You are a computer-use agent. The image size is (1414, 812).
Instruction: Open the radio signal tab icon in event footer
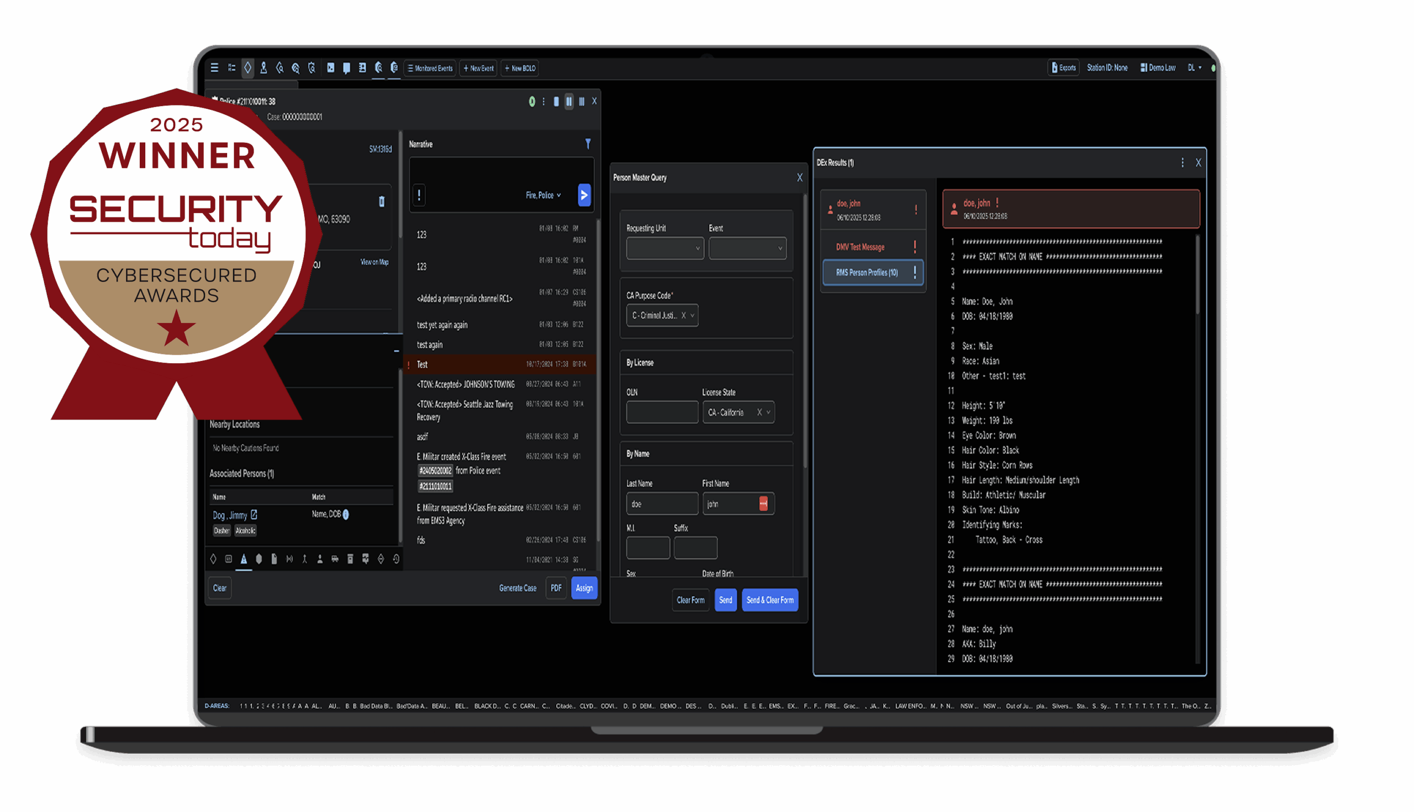coord(289,559)
